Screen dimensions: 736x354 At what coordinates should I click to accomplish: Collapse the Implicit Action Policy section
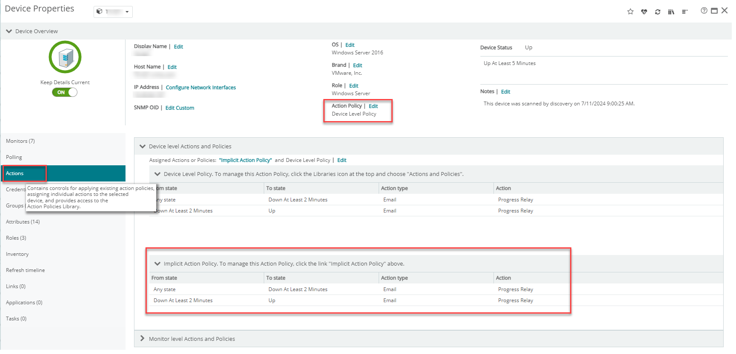157,263
